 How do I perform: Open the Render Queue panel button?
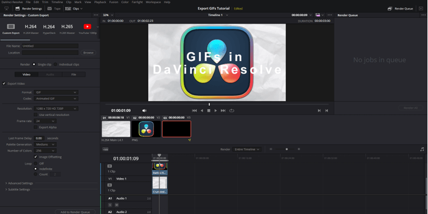pos(401,8)
